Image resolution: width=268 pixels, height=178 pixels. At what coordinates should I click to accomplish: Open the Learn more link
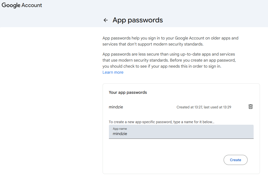(x=113, y=72)
